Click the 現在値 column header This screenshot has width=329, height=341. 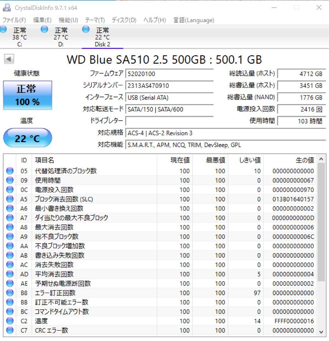(175, 160)
